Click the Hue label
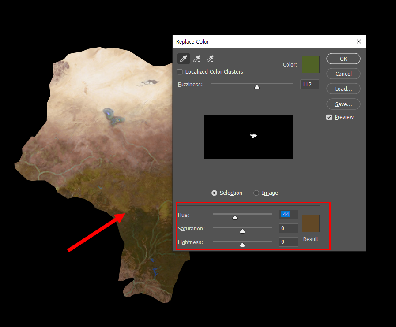 (184, 215)
